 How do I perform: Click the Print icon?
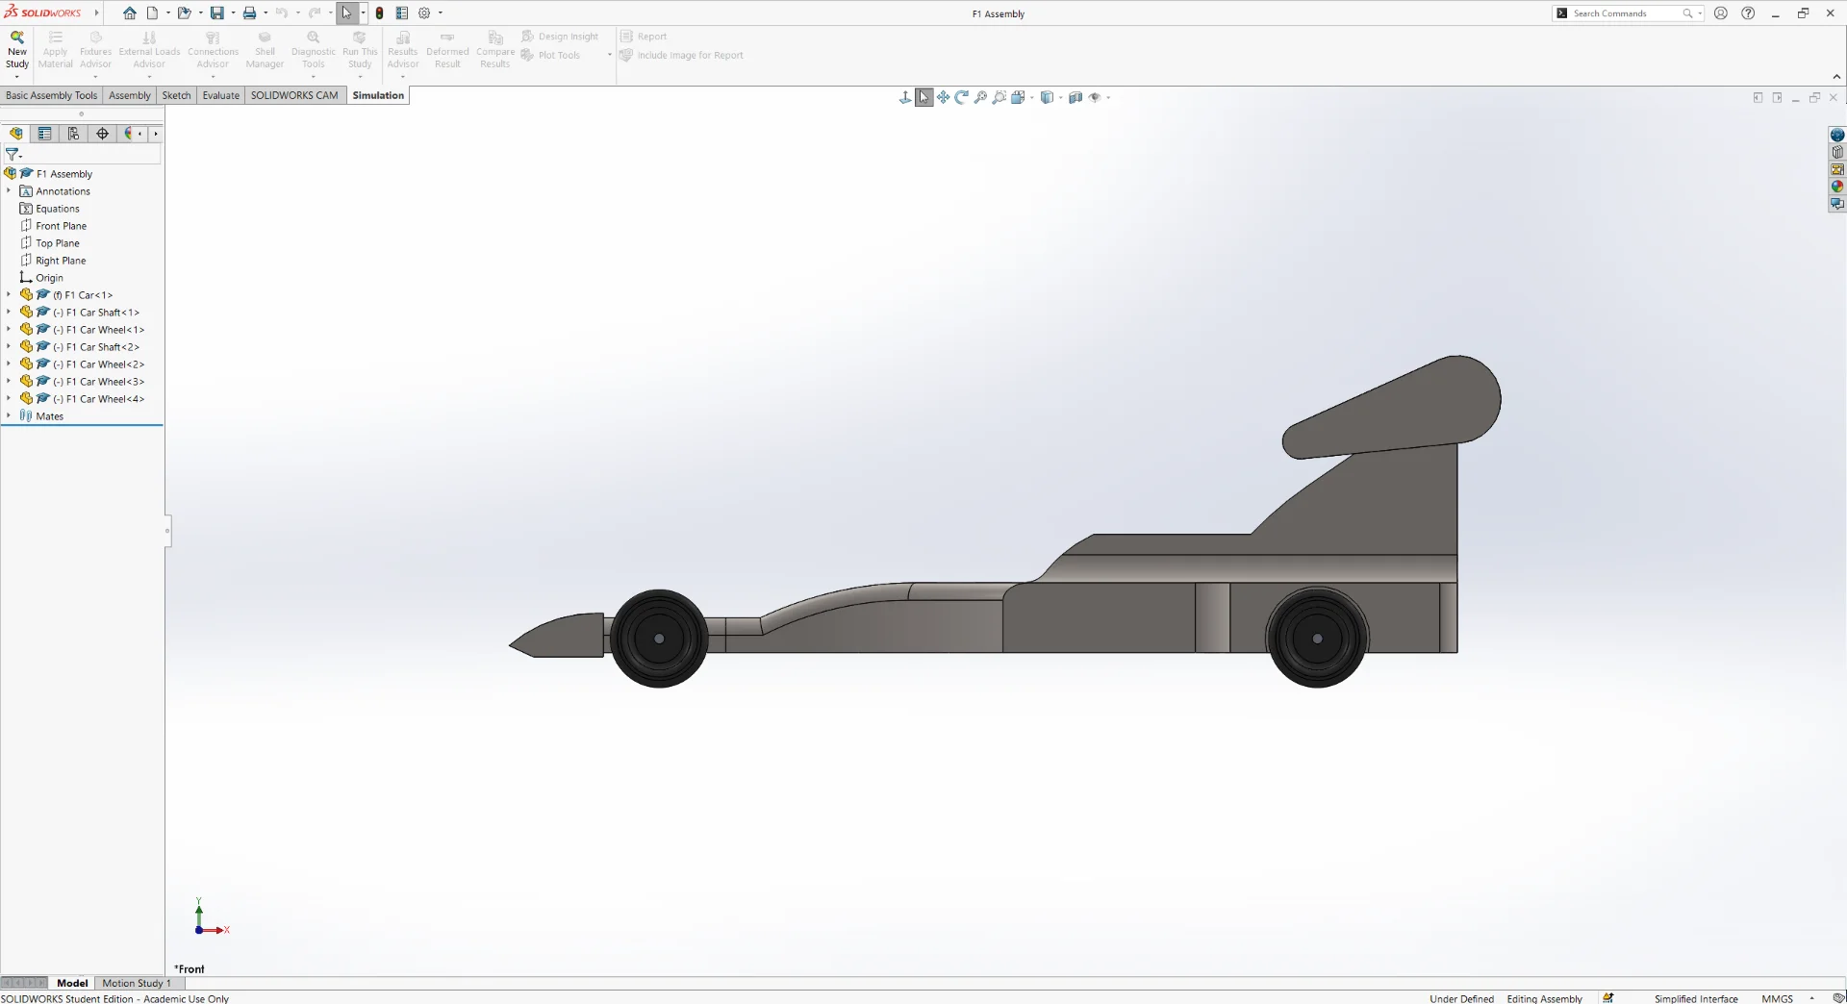coord(249,13)
